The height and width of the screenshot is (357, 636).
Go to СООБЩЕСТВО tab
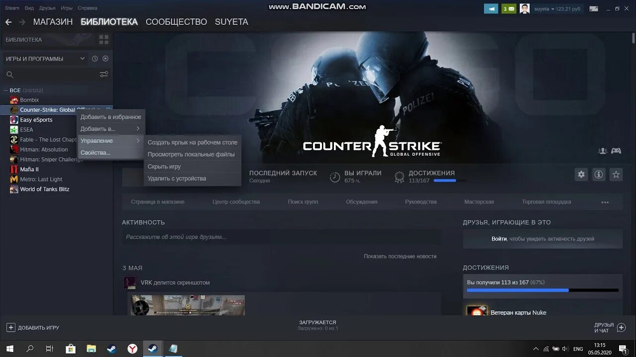[x=176, y=22]
